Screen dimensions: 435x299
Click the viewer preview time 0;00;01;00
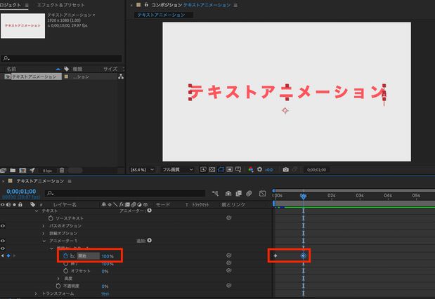(x=316, y=170)
